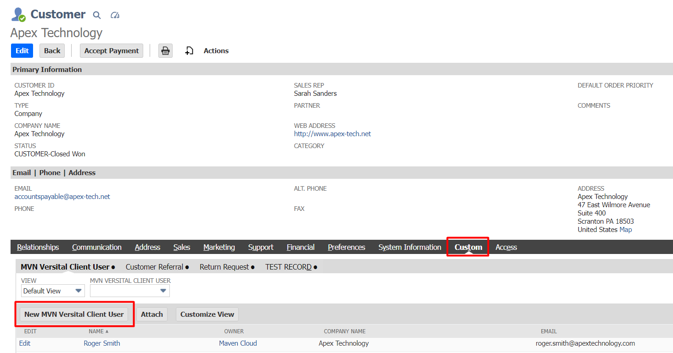Open the Actions menu
Viewport: 673px width, 353px height.
(x=216, y=51)
